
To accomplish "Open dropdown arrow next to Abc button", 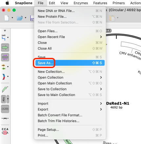I will (8, 99).
